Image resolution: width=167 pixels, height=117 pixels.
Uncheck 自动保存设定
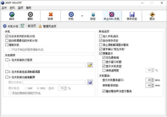[100, 40]
